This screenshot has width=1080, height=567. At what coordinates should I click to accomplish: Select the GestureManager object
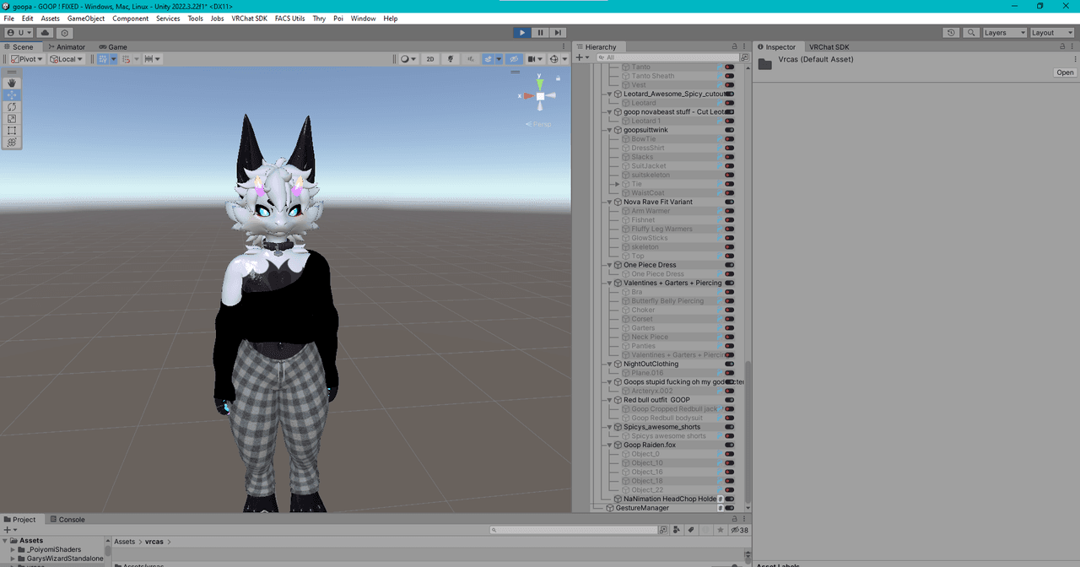(643, 508)
